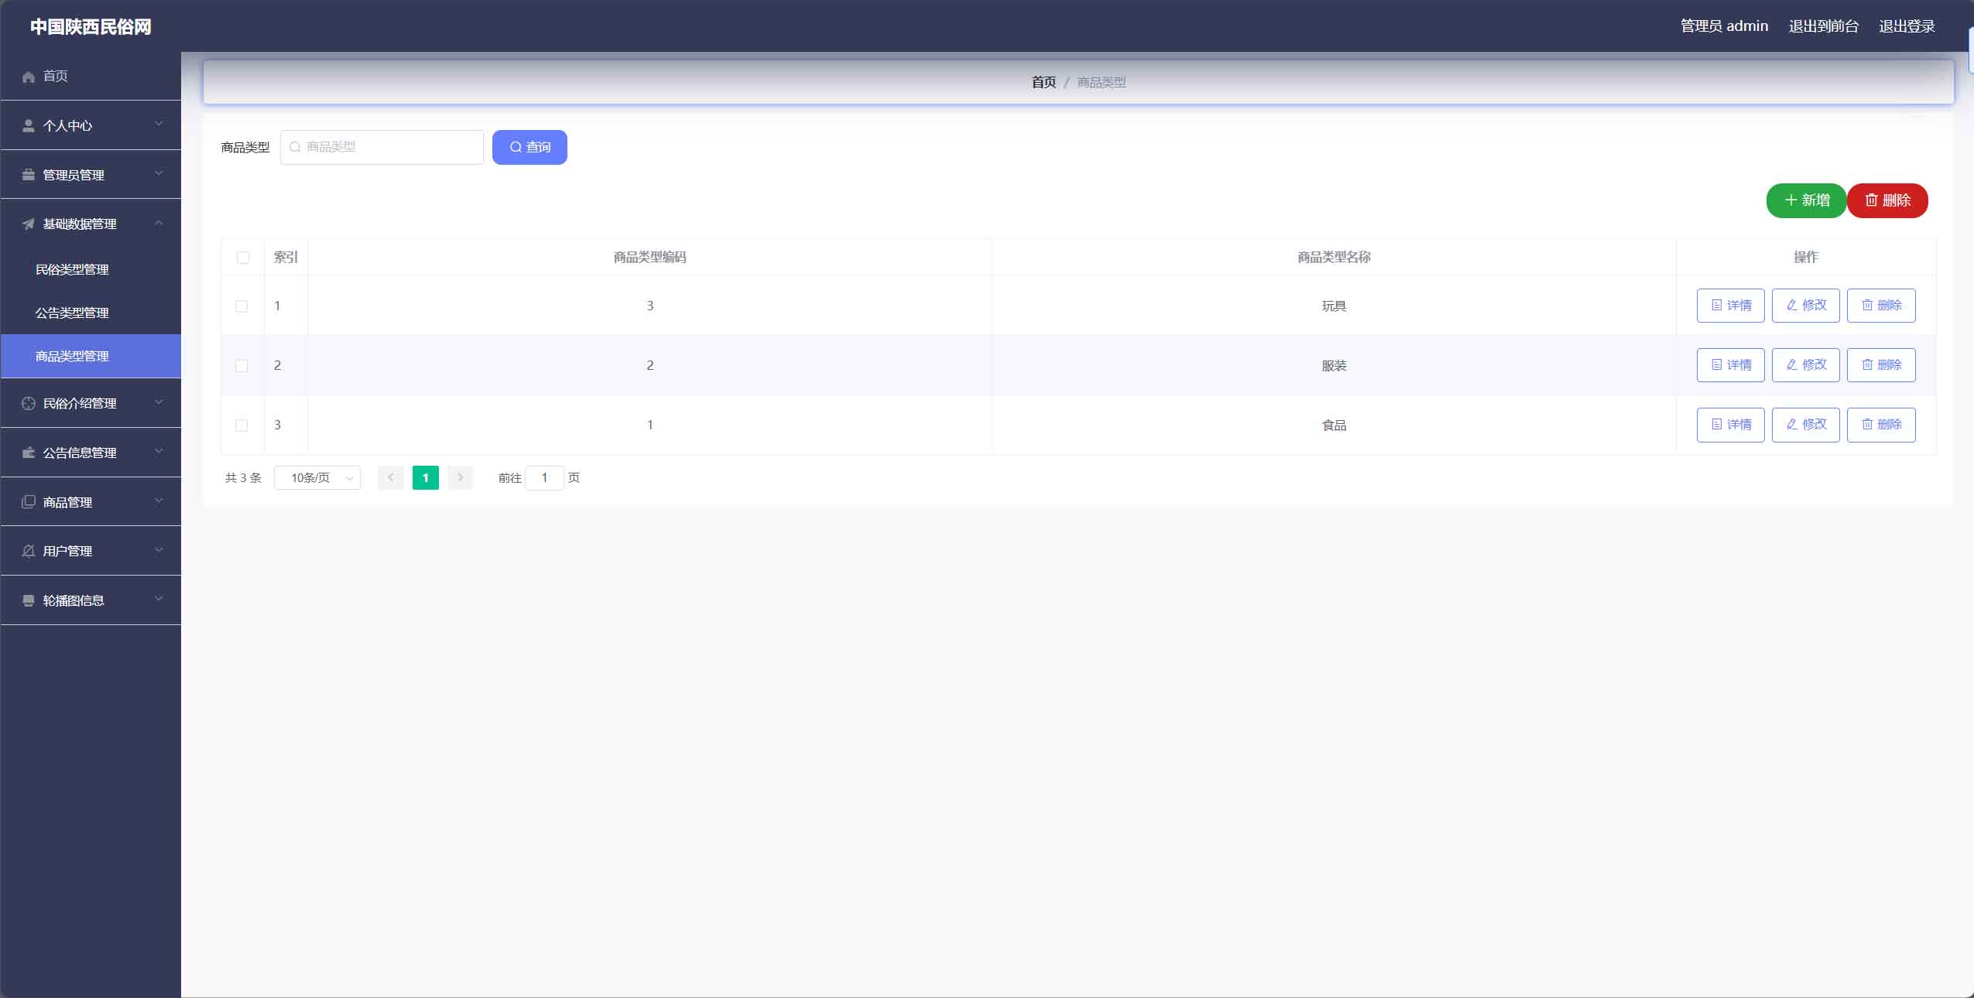Click the 前往 page number input
The image size is (1974, 998).
tap(544, 478)
